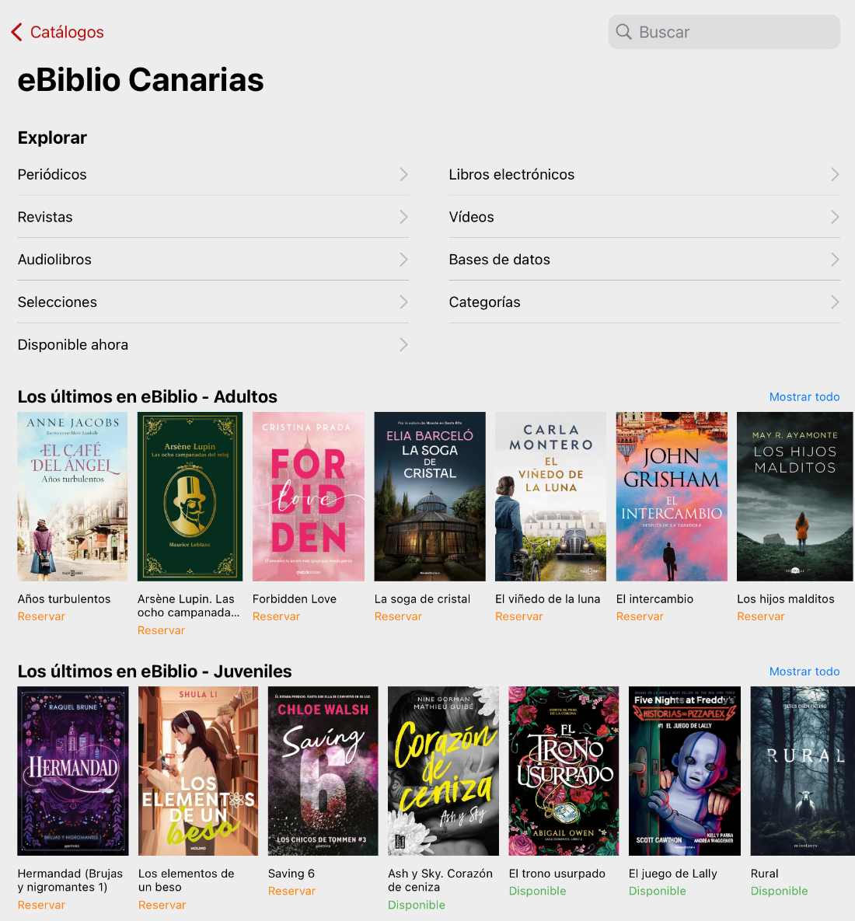This screenshot has height=921, width=855.
Task: Reserve Hermandad (Brujas y nigromantes 1)
Action: pos(41,905)
